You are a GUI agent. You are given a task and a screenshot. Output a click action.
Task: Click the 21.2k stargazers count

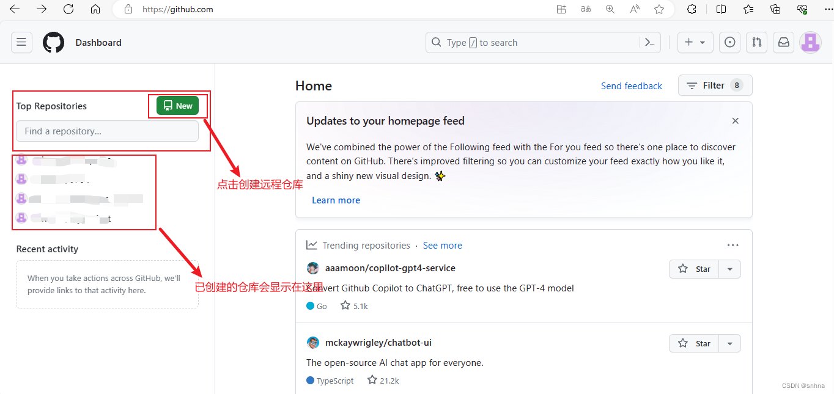tap(383, 381)
